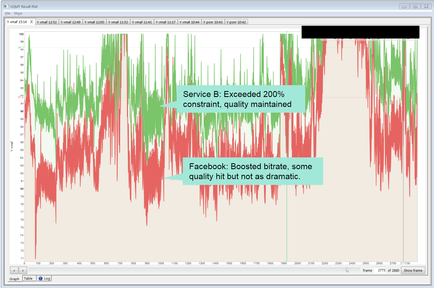434x288 pixels.
Task: Switch to the Y psnr 10:43 tab
Action: click(x=213, y=22)
